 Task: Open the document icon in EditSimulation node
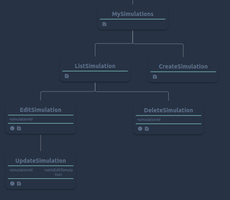pos(19,128)
